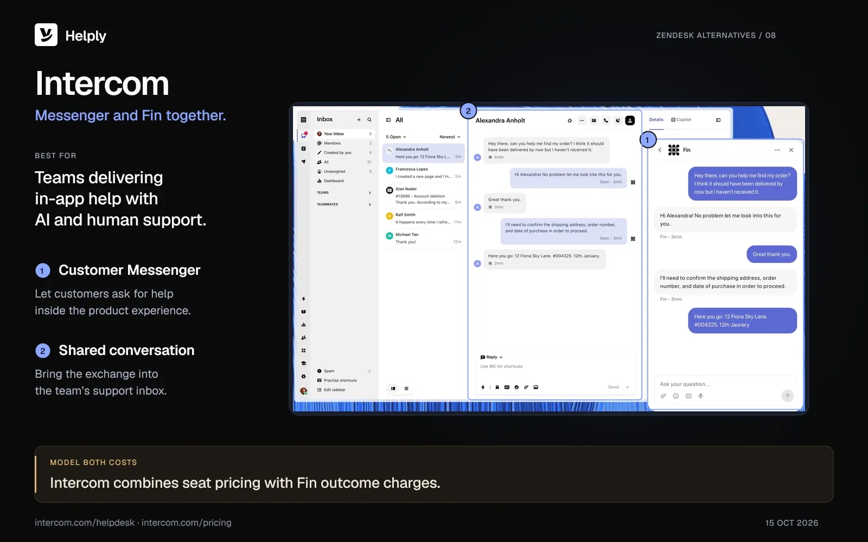This screenshot has height=542, width=868.
Task: Open the Francesca Lopez conversation
Action: click(424, 173)
